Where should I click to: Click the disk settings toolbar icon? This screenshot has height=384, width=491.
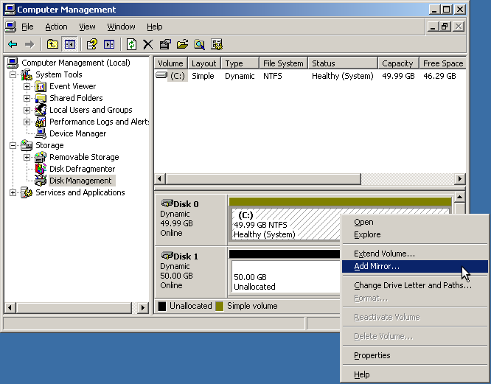[216, 44]
